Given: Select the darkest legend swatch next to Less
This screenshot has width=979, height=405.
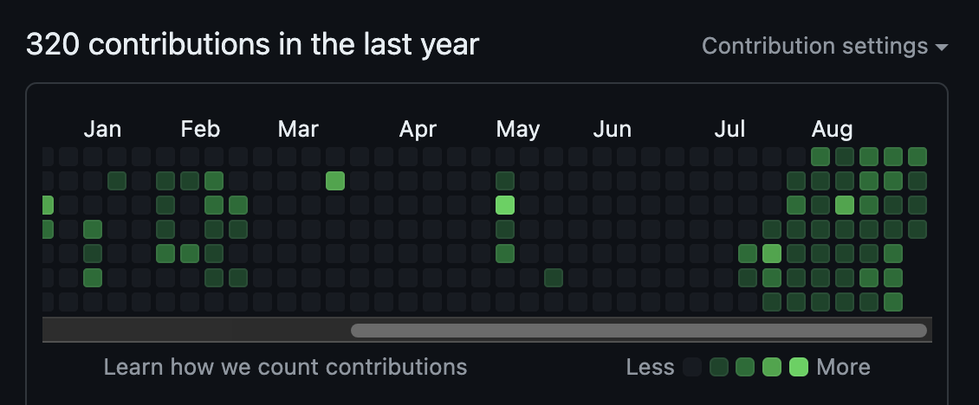Looking at the screenshot, I should 692,367.
